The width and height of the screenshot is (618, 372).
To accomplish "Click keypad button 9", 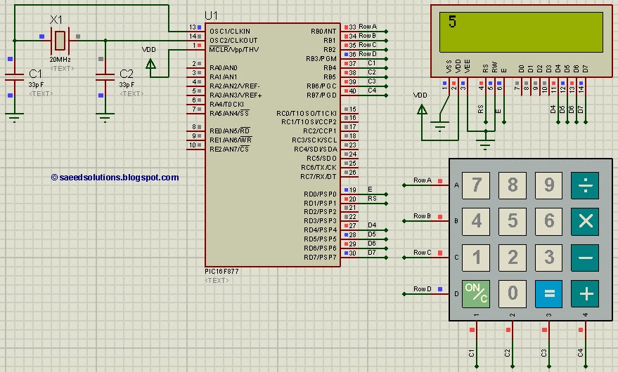I will (x=548, y=185).
